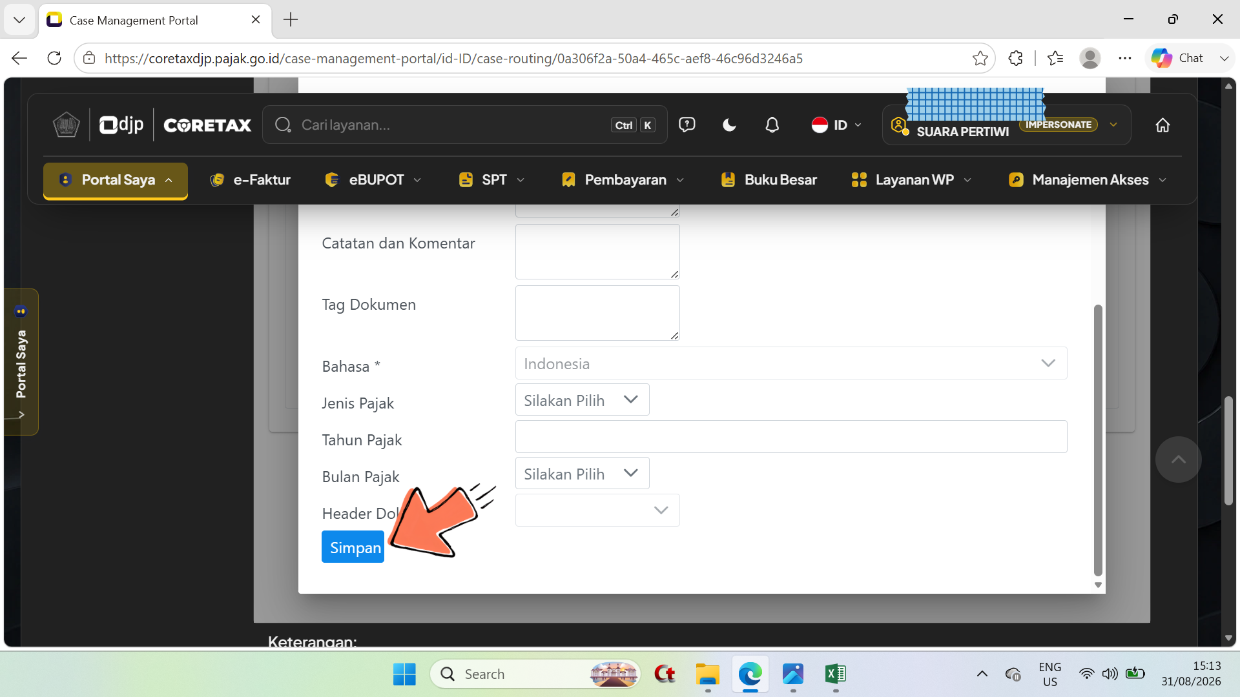Open browser extensions puzzle icon

1015,58
